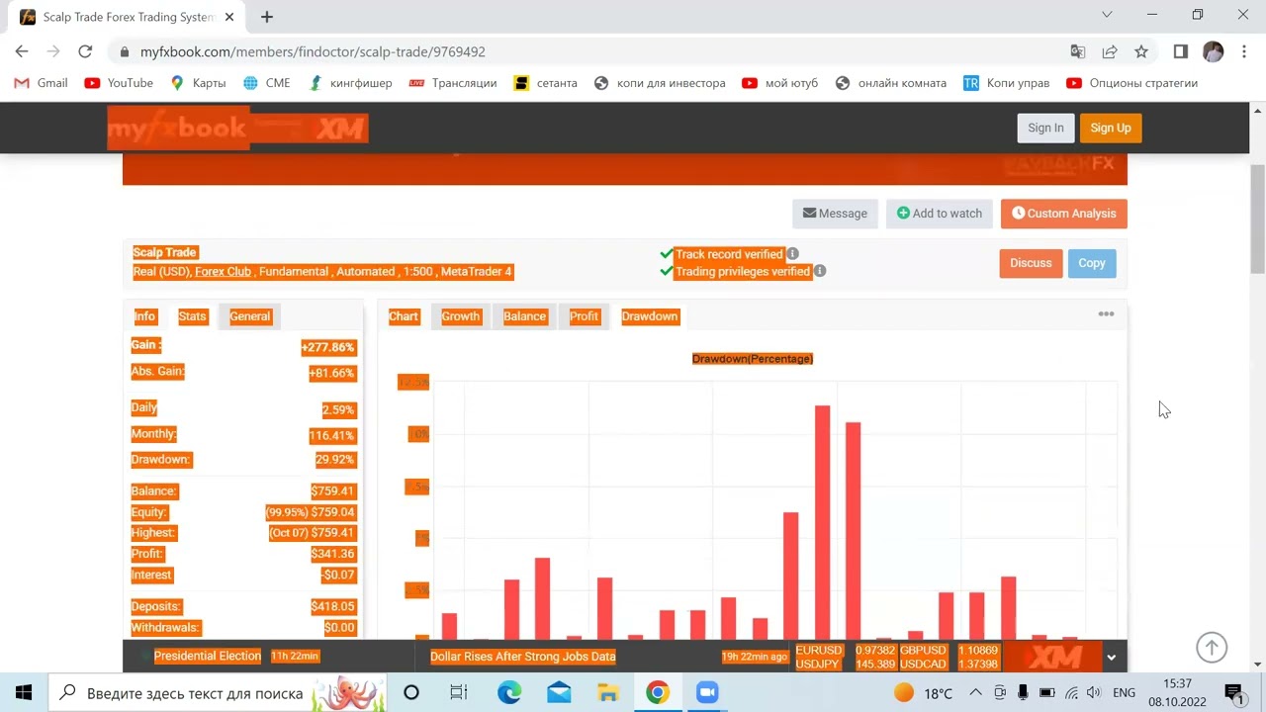This screenshot has width=1266, height=712.
Task: Click the Scalp Trade system title
Action: (x=165, y=252)
